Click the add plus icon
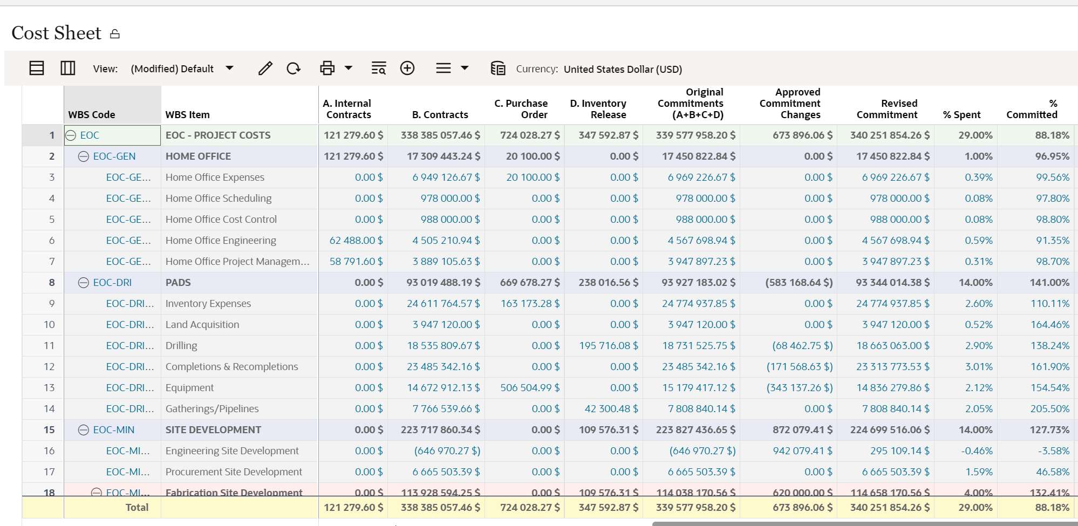Screen dimensions: 1078x526 point(407,68)
